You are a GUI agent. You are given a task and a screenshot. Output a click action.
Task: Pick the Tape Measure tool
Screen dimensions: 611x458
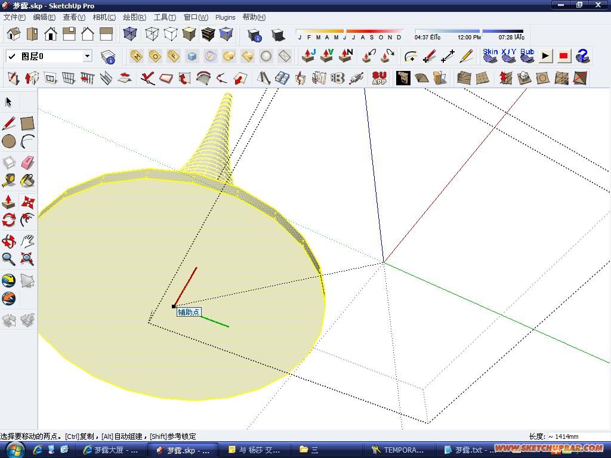[9, 180]
